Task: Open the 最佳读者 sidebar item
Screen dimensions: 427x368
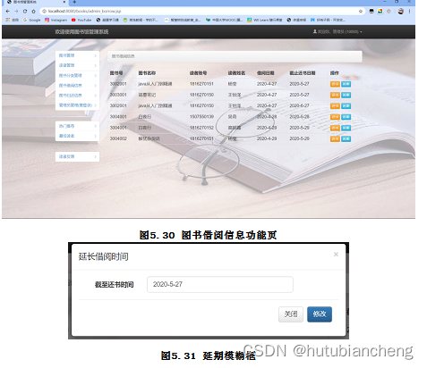Action: pos(77,136)
